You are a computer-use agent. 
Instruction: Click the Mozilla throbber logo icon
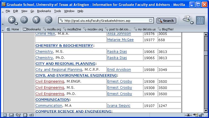tap(200, 20)
